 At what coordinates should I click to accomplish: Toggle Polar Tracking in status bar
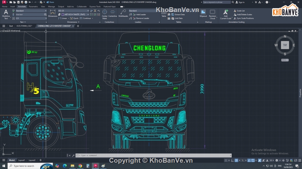[x=236, y=160]
